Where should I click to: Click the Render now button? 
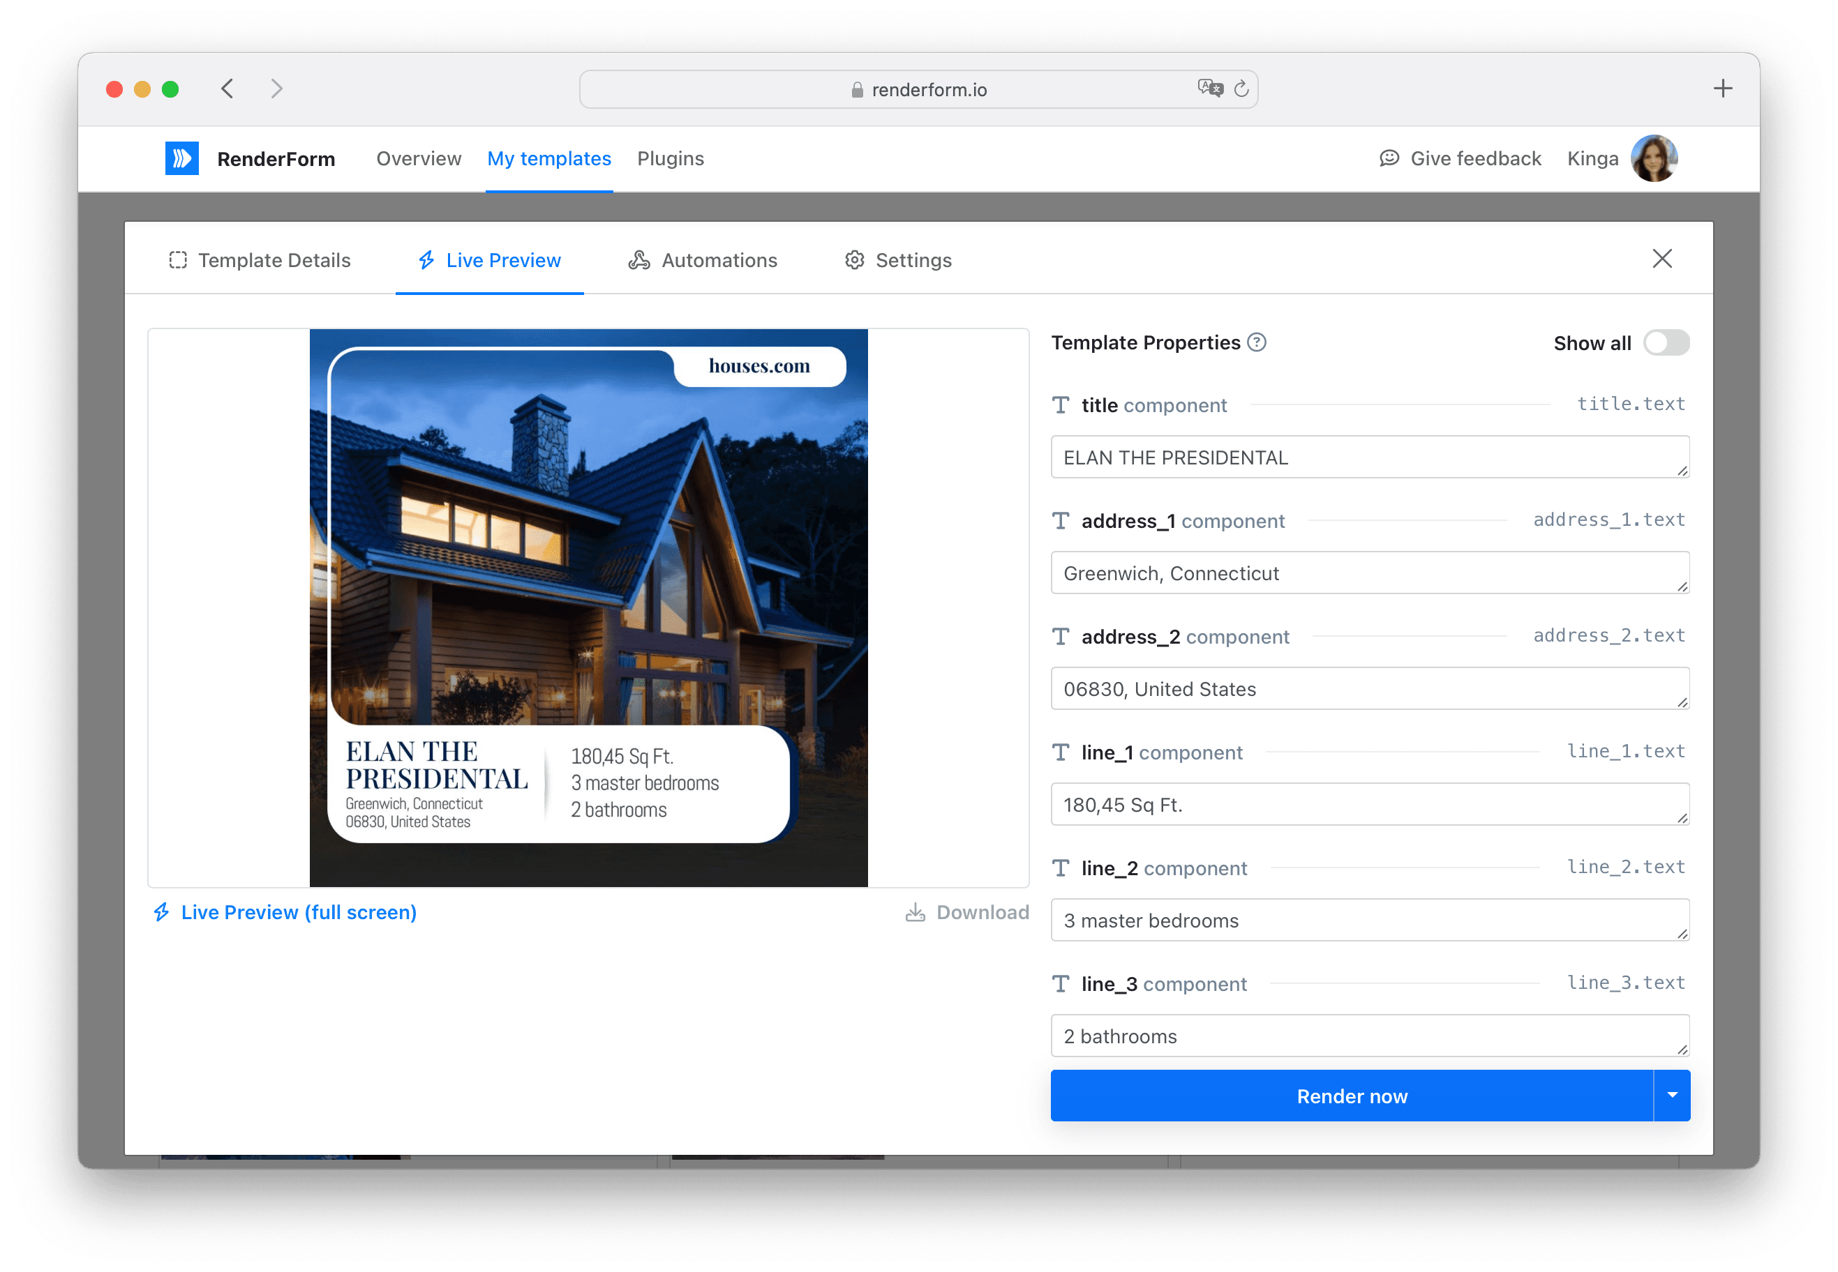pyautogui.click(x=1352, y=1096)
